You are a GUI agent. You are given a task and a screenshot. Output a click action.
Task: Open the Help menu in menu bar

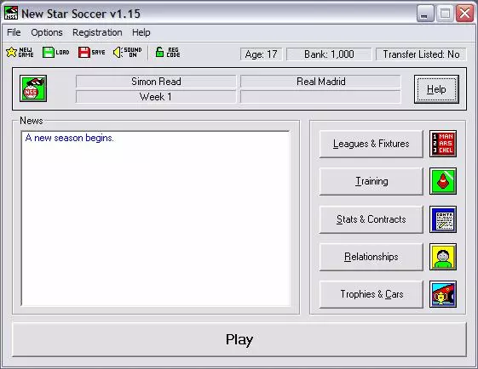141,32
